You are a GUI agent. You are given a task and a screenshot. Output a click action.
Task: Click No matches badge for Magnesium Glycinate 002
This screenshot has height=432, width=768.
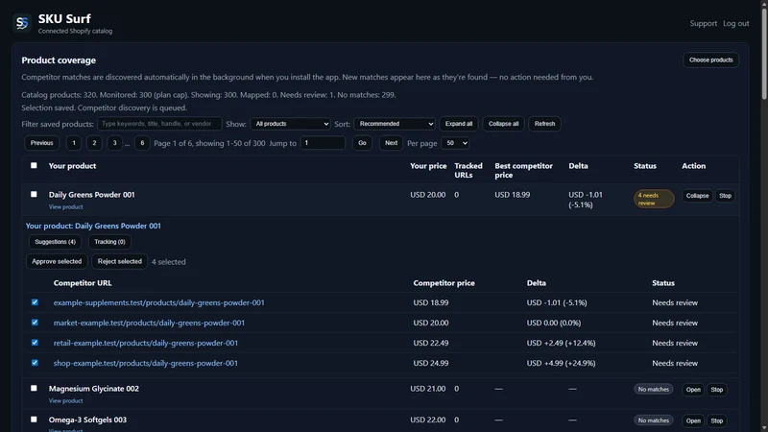654,390
